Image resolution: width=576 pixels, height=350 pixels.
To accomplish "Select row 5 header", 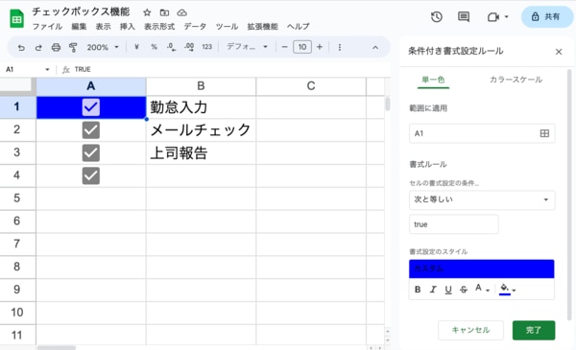I will pos(17,198).
